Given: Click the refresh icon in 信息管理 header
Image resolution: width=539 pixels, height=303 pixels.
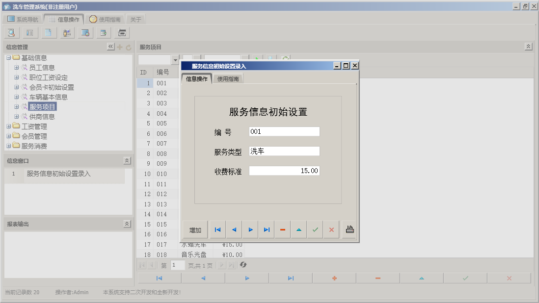Looking at the screenshot, I should tap(129, 48).
